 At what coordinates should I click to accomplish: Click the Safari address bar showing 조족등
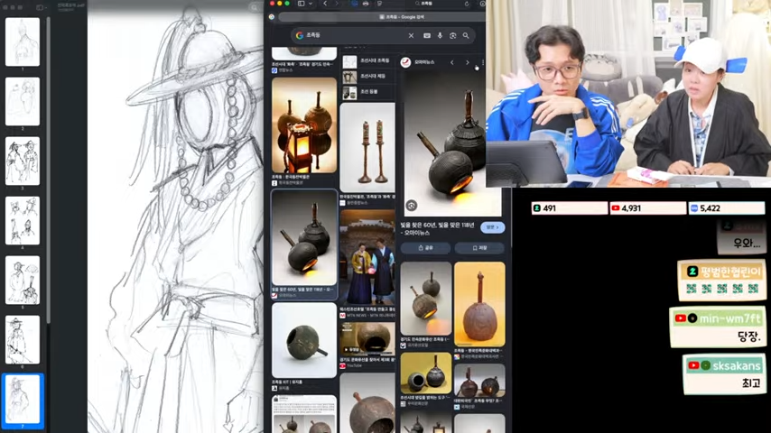[x=423, y=4]
